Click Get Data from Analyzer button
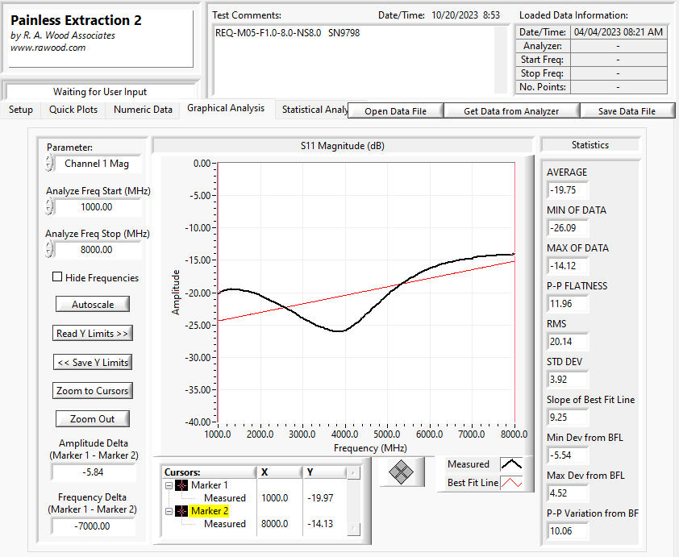679x557 pixels. (x=511, y=110)
